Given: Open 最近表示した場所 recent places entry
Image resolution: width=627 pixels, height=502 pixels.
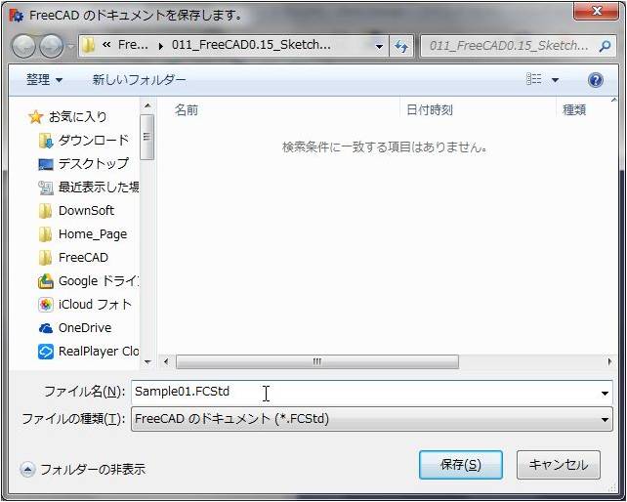Looking at the screenshot, I should [99, 188].
